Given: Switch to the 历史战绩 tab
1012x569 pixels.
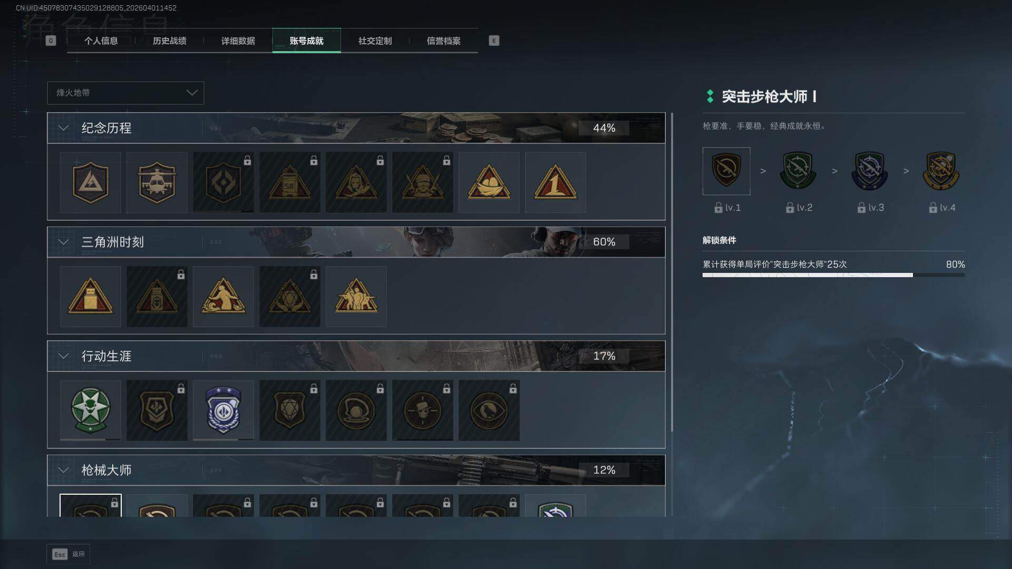Looking at the screenshot, I should [x=169, y=41].
